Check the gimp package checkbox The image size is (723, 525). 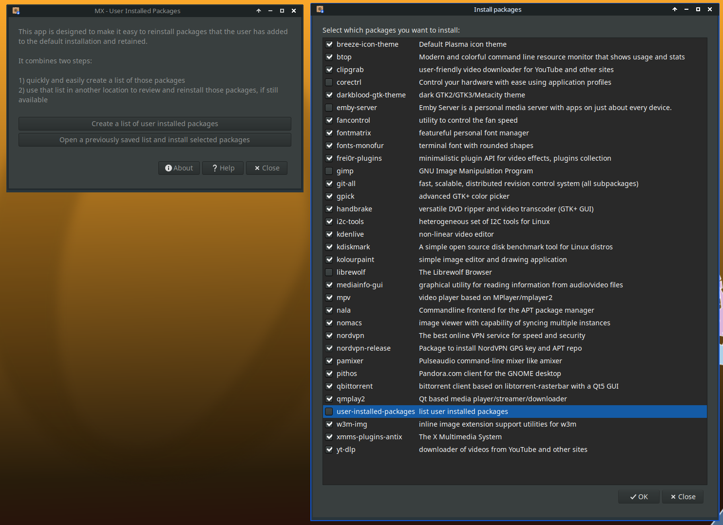329,171
